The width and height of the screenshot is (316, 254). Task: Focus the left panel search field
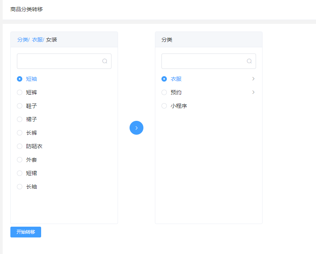[64, 61]
